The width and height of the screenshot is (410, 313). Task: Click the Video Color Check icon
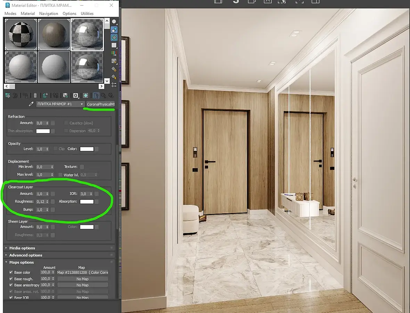coord(114,53)
